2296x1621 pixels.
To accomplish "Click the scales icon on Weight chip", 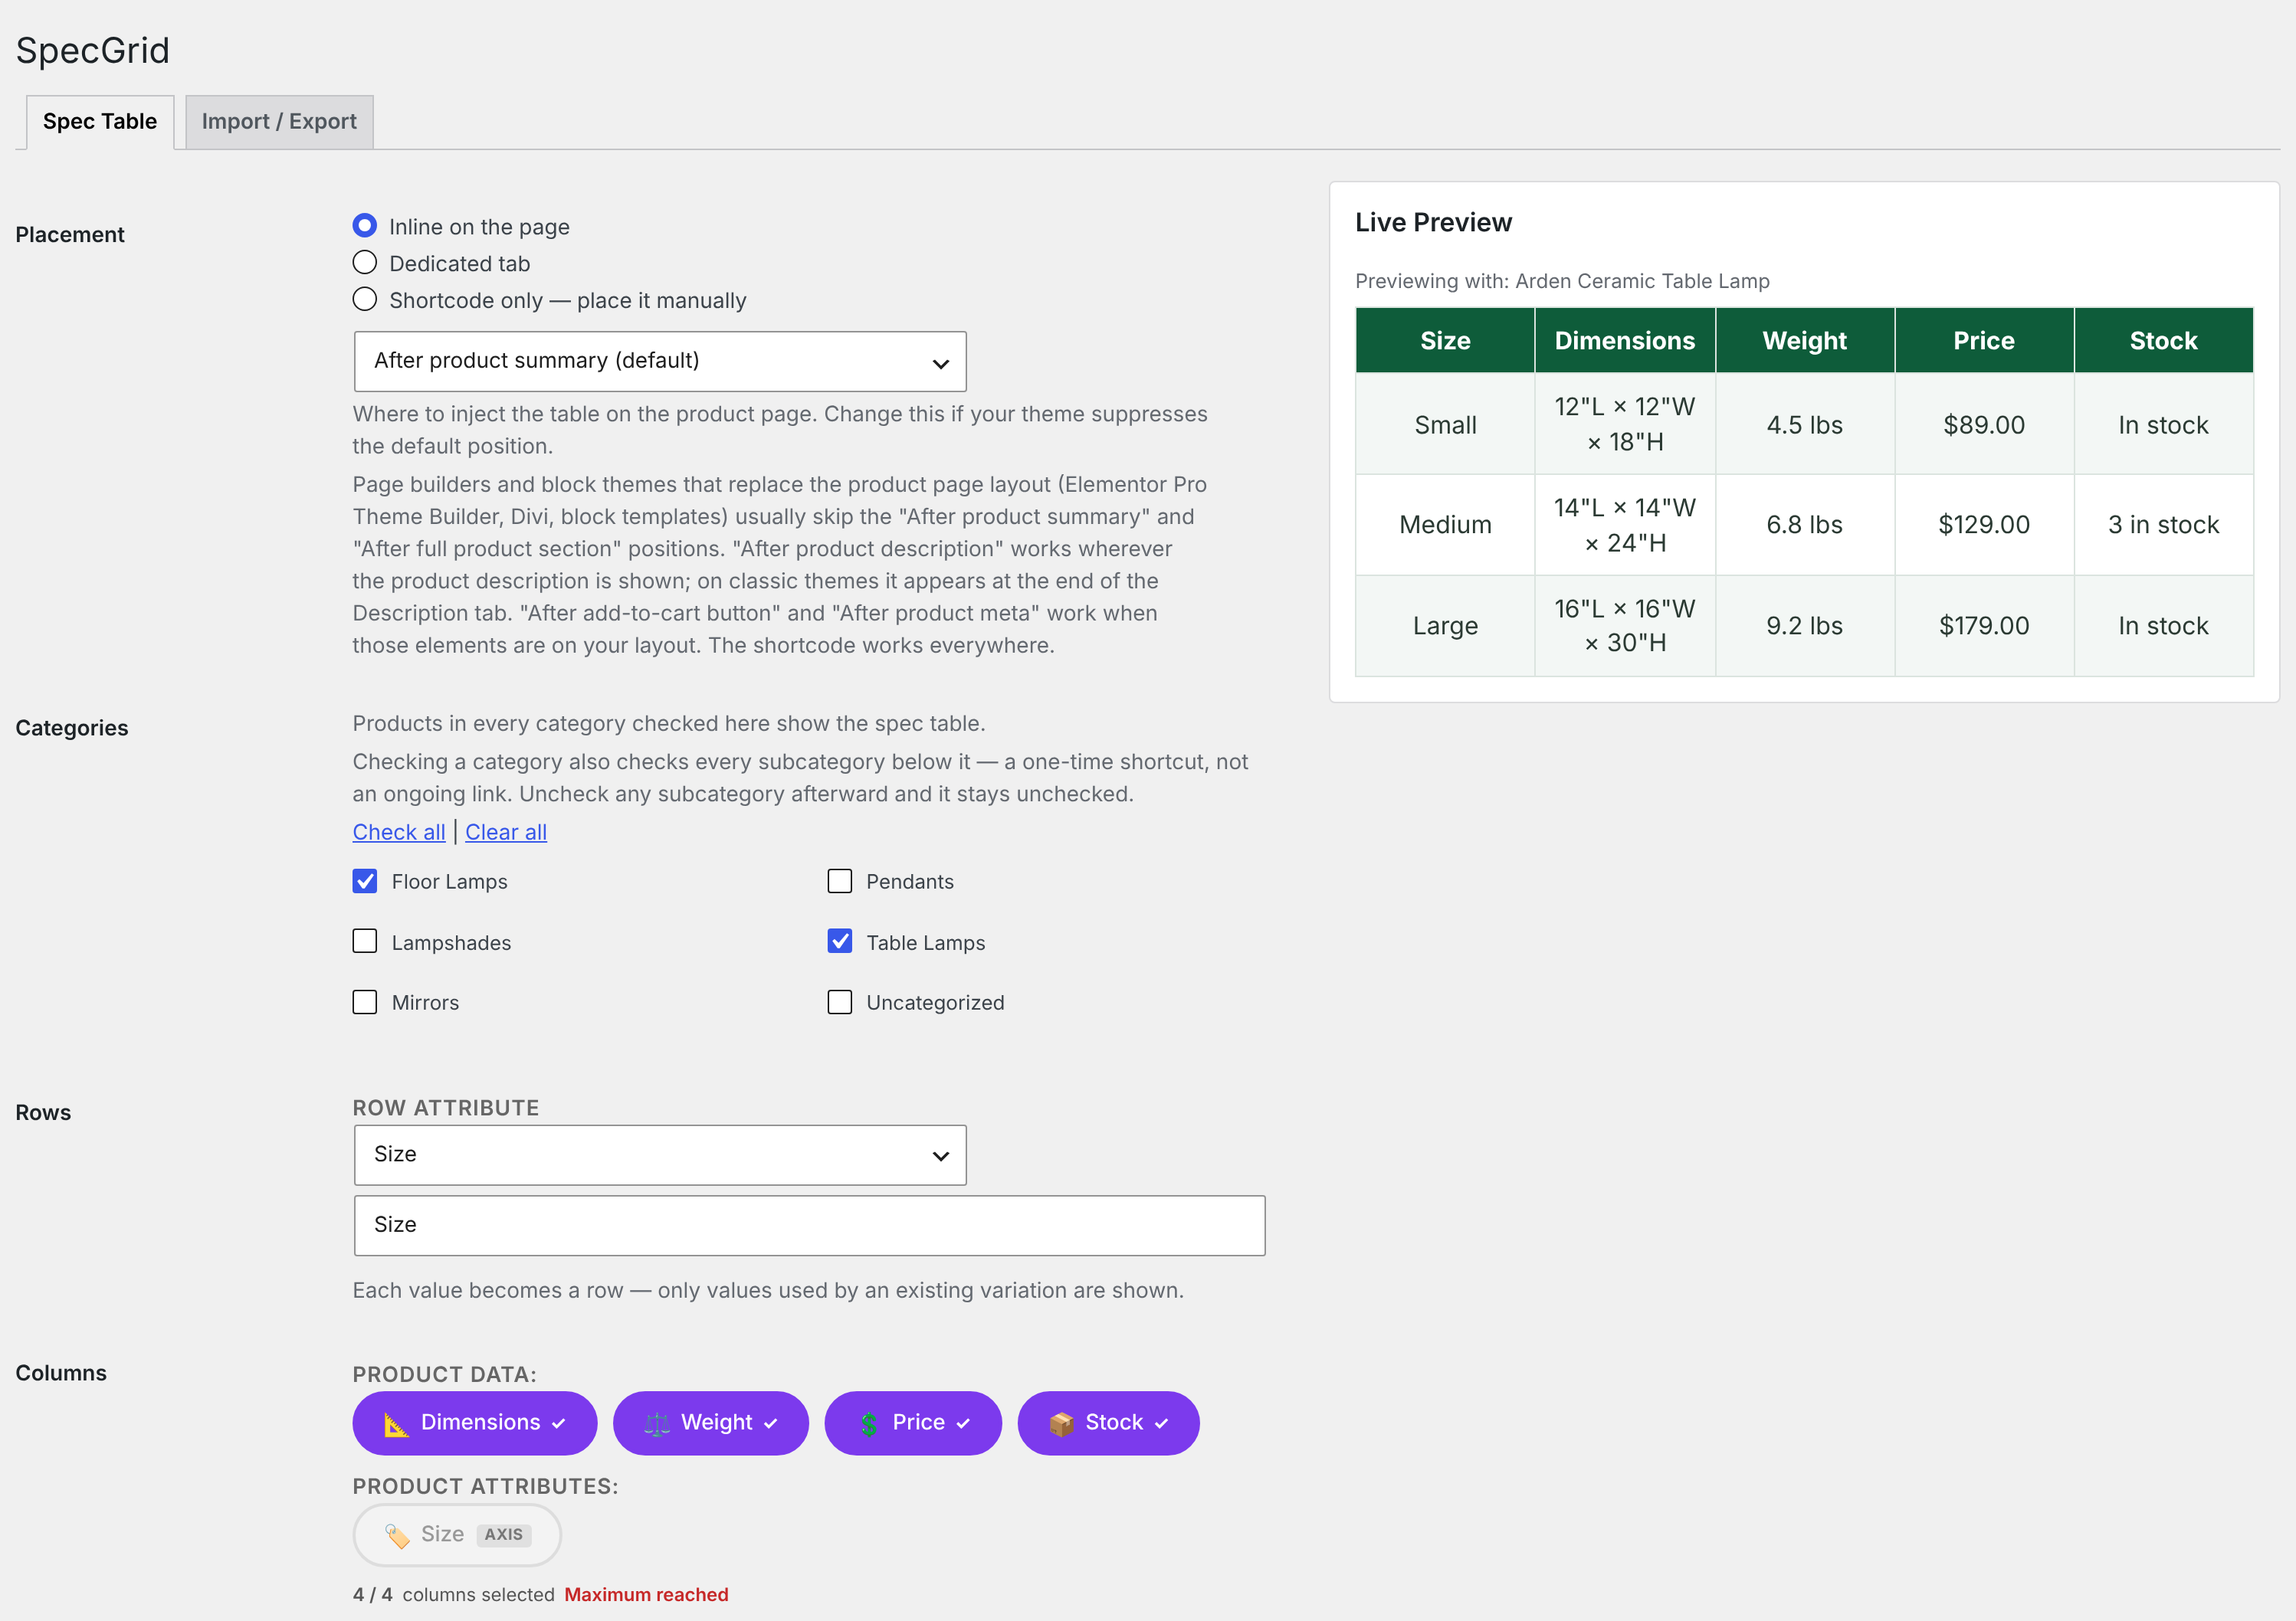I will click(657, 1424).
